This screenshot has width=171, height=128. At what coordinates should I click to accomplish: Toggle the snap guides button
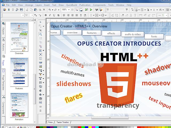point(77,10)
